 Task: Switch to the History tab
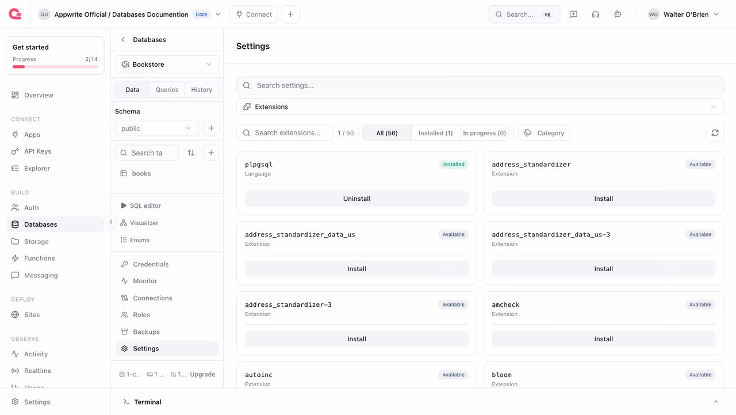coord(202,90)
